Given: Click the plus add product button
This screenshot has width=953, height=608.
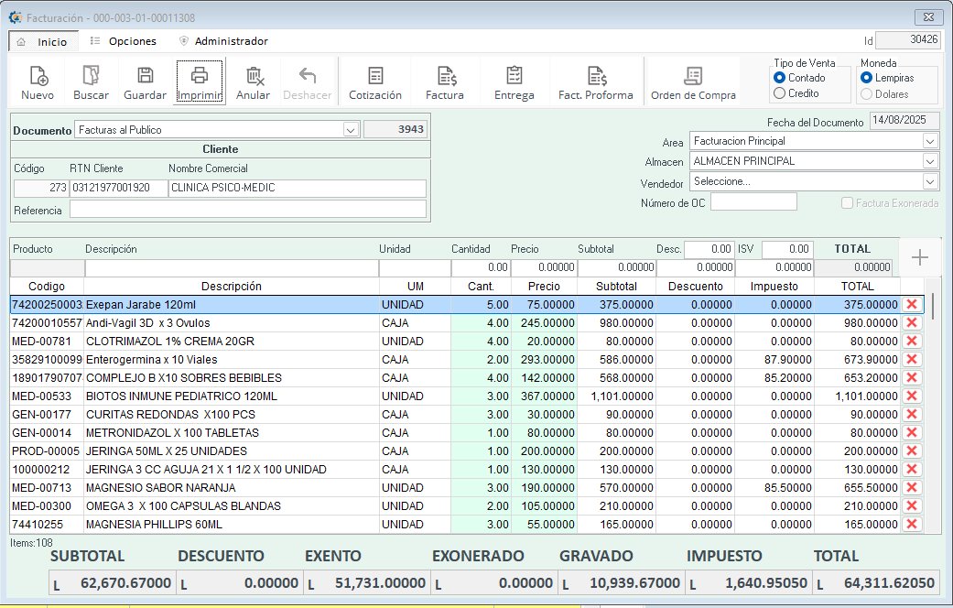Looking at the screenshot, I should click(920, 258).
